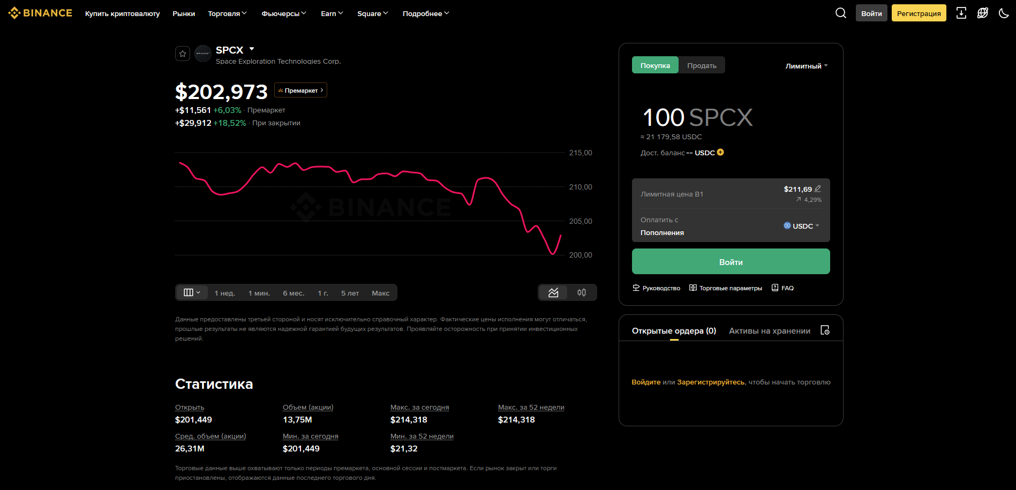Select the Продать tab

[x=702, y=65]
